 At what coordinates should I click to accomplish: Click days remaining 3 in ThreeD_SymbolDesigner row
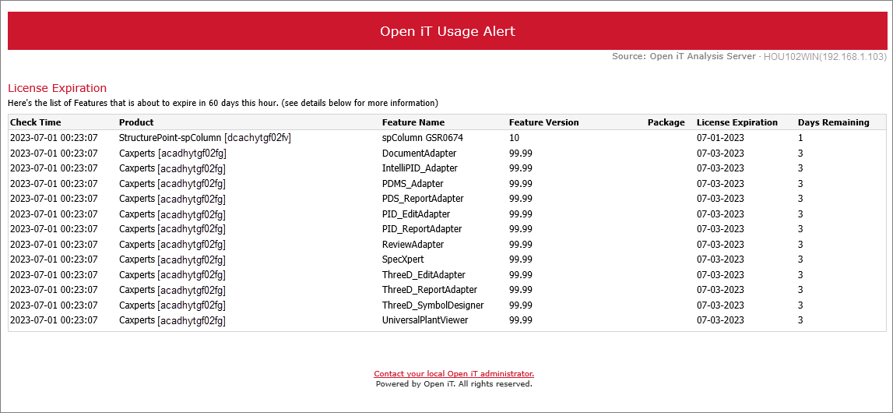(800, 305)
